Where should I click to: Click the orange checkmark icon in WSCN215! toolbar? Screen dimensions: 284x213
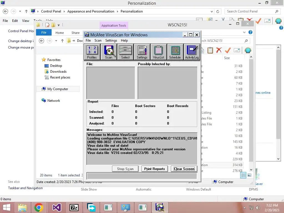coord(228,50)
